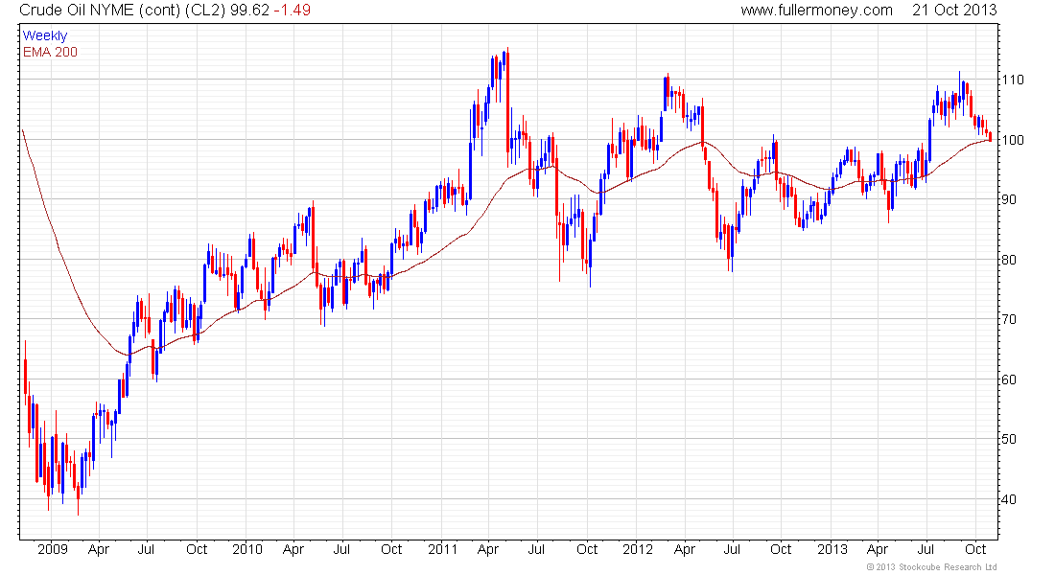Click the Apr label after 2013

[878, 549]
